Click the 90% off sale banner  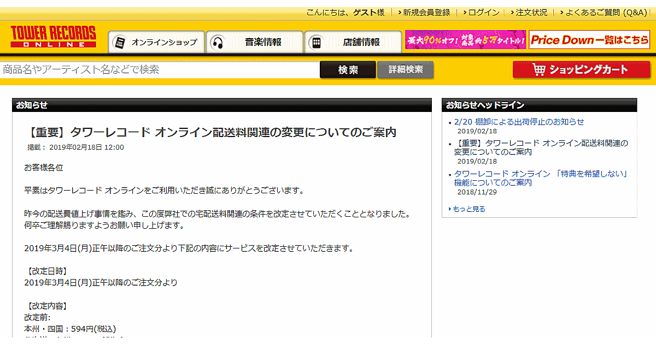click(465, 40)
